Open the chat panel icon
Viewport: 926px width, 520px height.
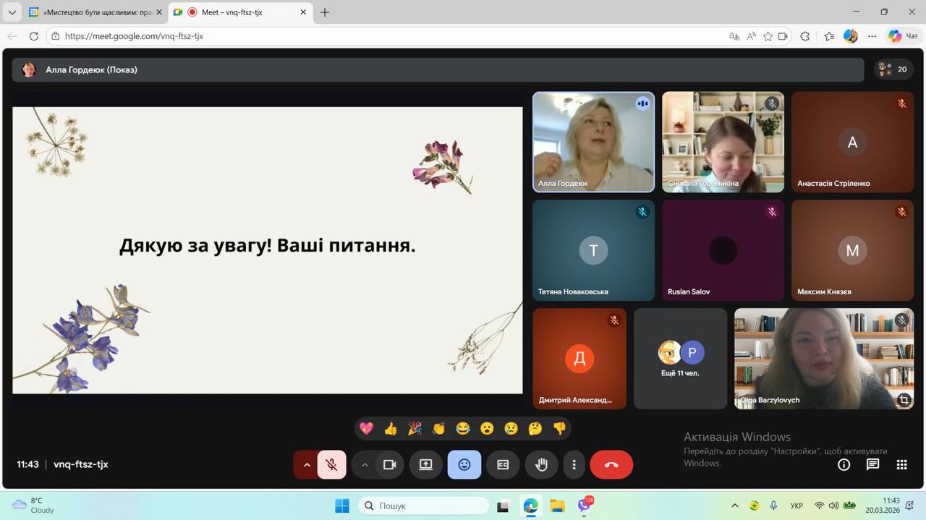pyautogui.click(x=872, y=465)
